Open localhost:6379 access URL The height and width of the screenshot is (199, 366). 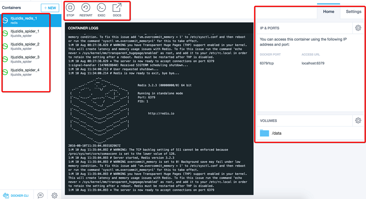tap(313, 63)
